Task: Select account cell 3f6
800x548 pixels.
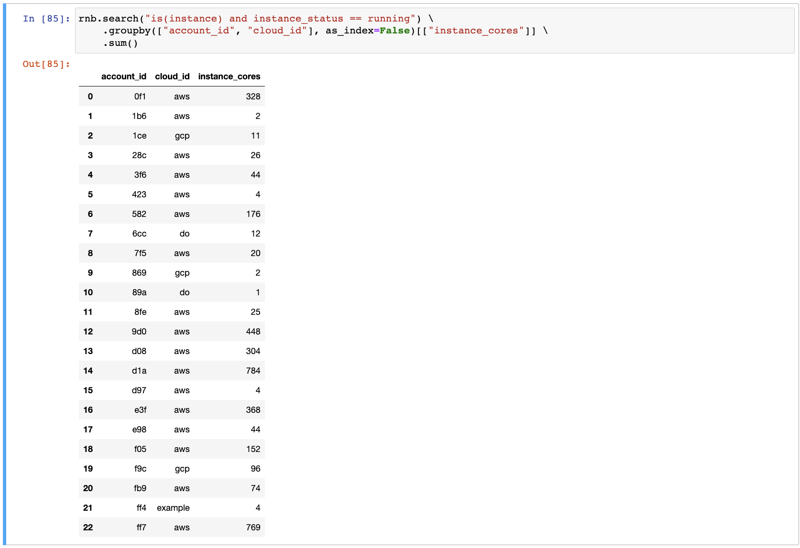Action: coord(140,175)
